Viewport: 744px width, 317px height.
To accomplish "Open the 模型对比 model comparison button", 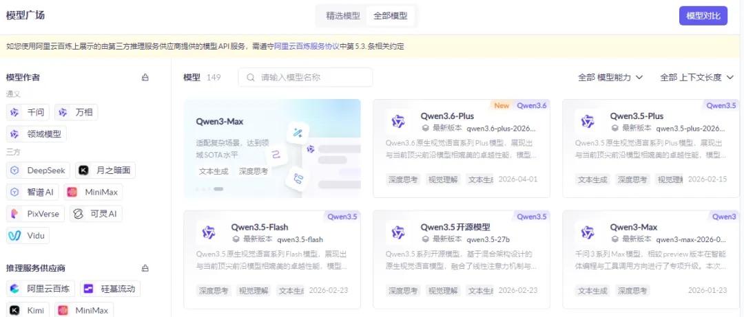I will pos(703,16).
